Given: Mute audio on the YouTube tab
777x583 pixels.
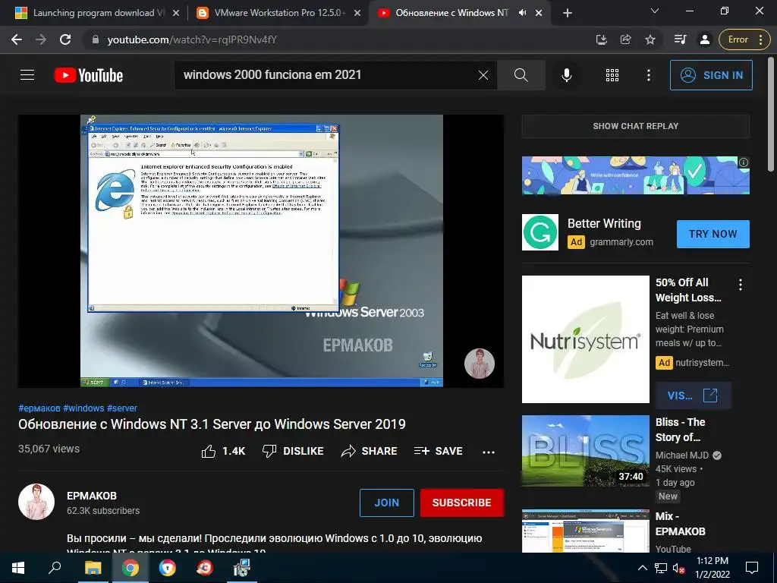Looking at the screenshot, I should click(522, 14).
